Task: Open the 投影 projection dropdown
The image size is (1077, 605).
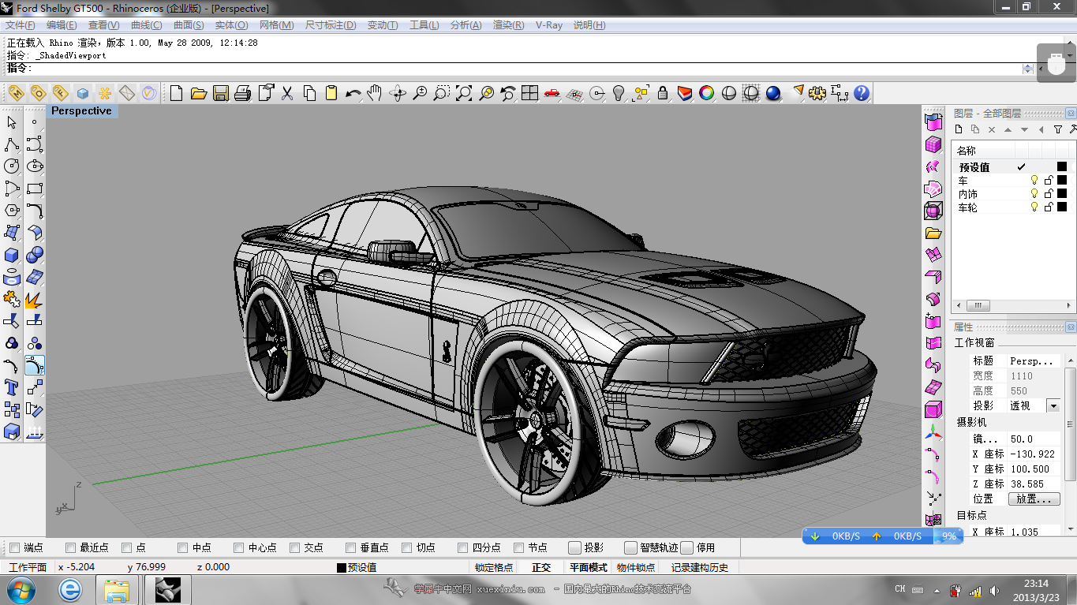Action: click(1053, 405)
